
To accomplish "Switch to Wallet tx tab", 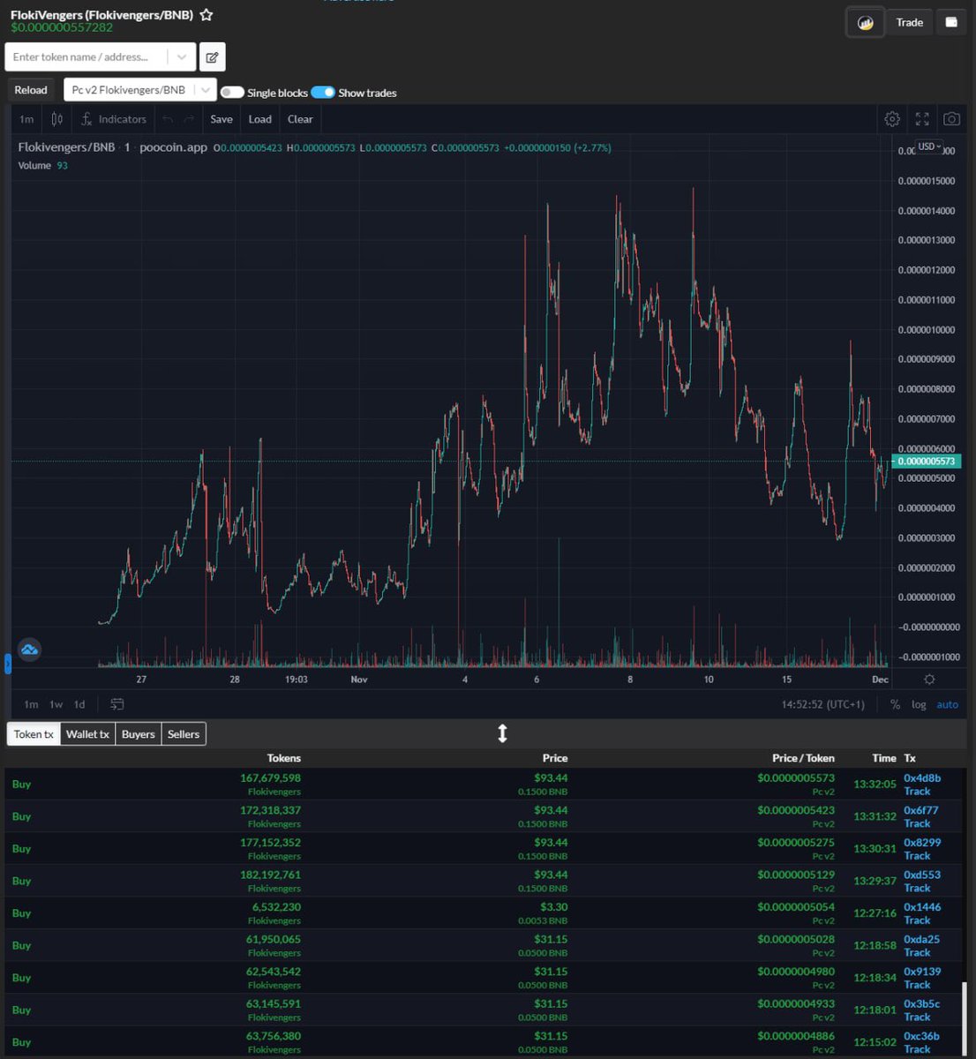I will pyautogui.click(x=87, y=734).
